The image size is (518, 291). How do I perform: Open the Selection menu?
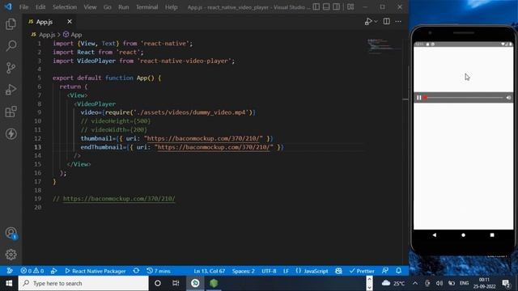(x=65, y=7)
